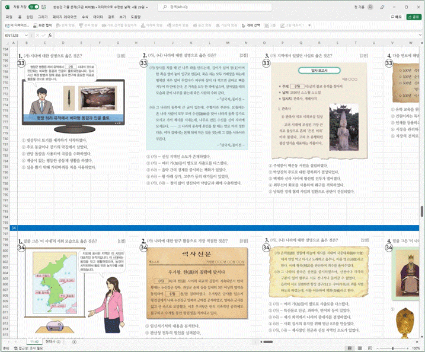Click the fx insert function icon
The width and height of the screenshot is (425, 352).
coord(50,35)
